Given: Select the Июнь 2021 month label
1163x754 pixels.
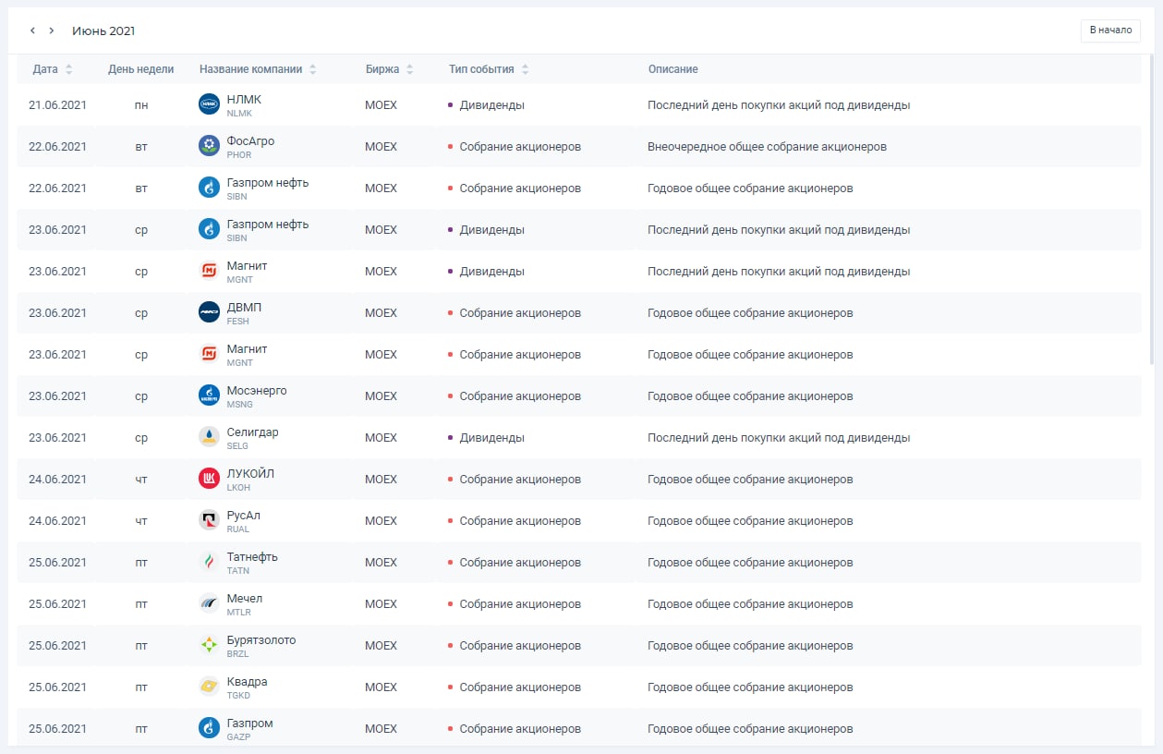Looking at the screenshot, I should pyautogui.click(x=103, y=30).
